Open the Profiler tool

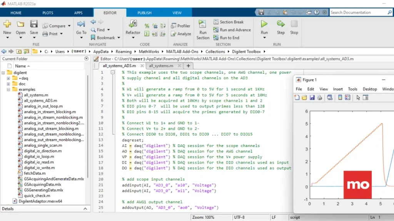[180, 26]
